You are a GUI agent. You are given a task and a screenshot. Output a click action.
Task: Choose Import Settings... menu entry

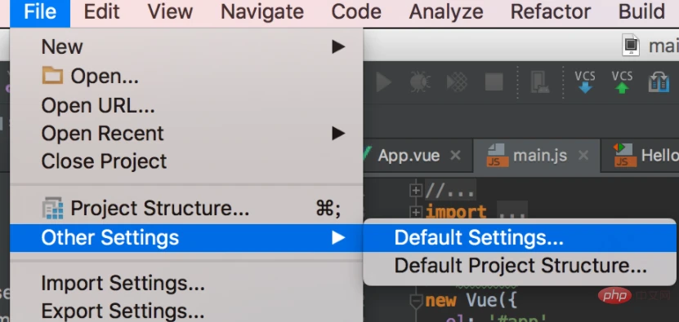(123, 284)
